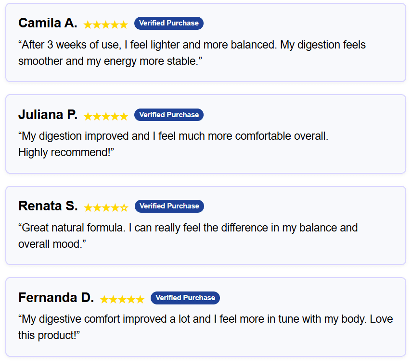Viewport: 412px width, 364px height.
Task: Click Fernanda D.'s star rating icons
Action: click(x=122, y=299)
